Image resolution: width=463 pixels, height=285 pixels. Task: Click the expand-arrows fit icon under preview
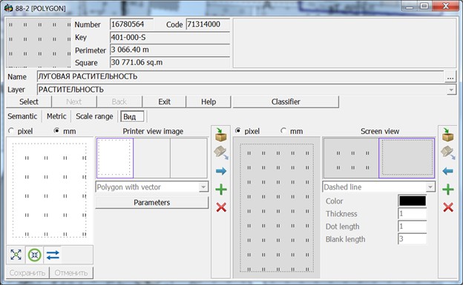[16, 255]
